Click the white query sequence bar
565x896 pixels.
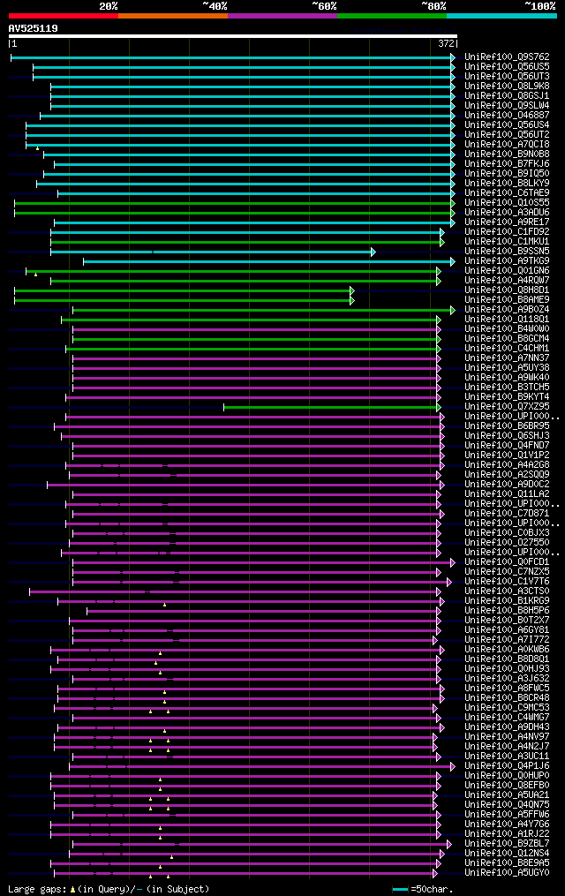pyautogui.click(x=232, y=36)
